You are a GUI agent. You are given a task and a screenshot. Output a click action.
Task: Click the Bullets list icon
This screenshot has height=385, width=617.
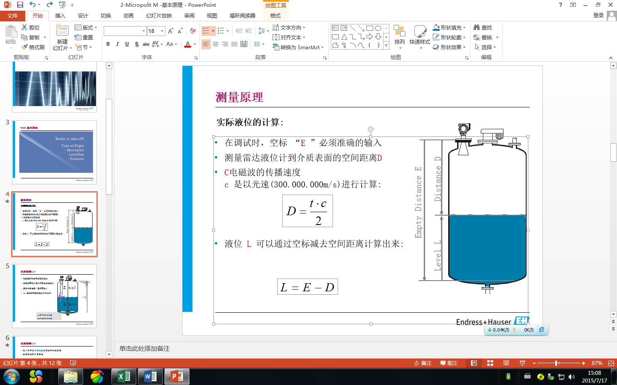(206, 31)
